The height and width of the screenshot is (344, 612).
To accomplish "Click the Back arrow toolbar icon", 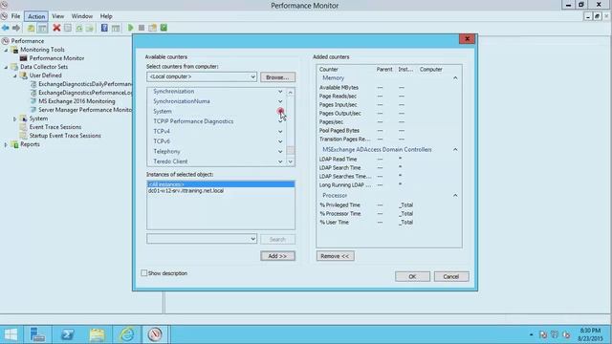I will coord(6,28).
